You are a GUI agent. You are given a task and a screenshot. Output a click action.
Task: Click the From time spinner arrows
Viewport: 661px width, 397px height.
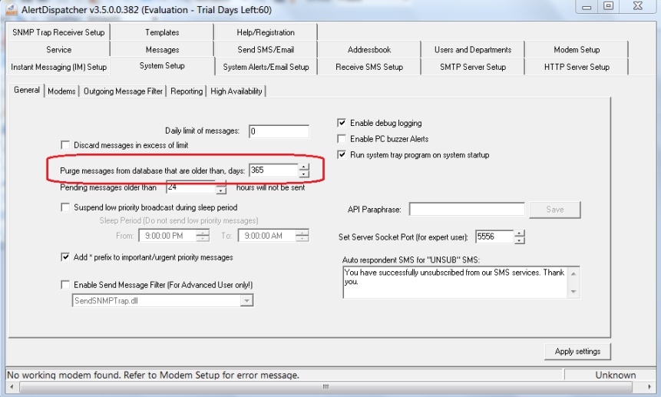(x=203, y=236)
